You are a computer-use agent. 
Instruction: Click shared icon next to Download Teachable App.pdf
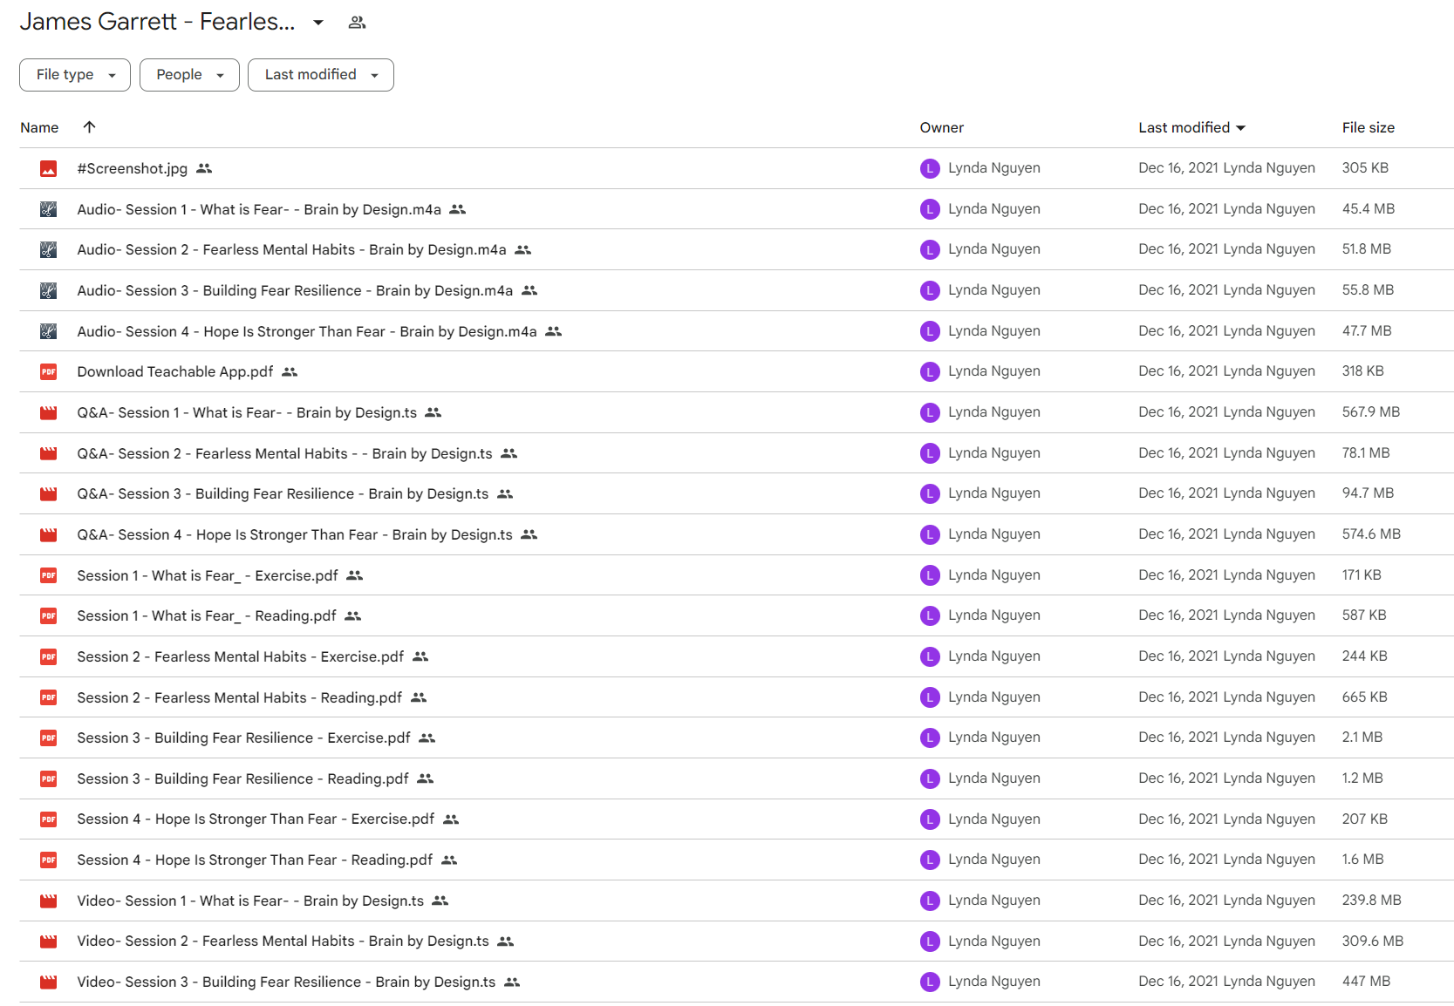coord(290,372)
